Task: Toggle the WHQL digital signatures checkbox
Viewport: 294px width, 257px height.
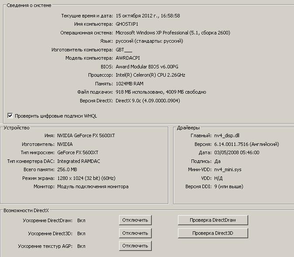Action: [x=10, y=116]
